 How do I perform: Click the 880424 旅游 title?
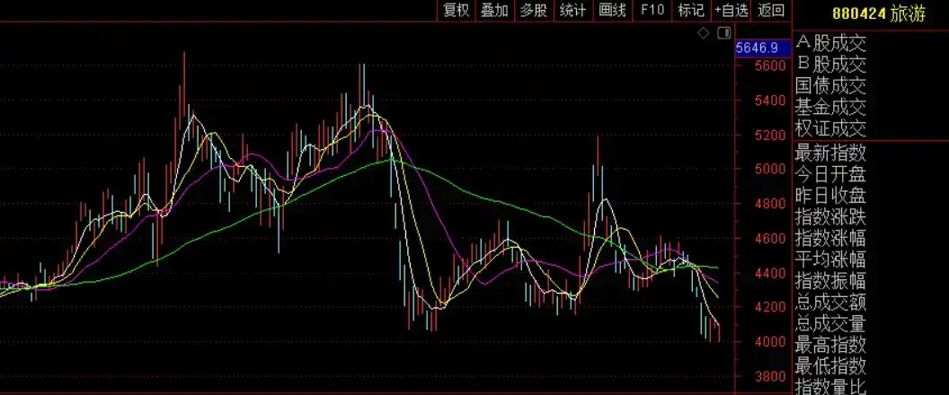tap(879, 13)
